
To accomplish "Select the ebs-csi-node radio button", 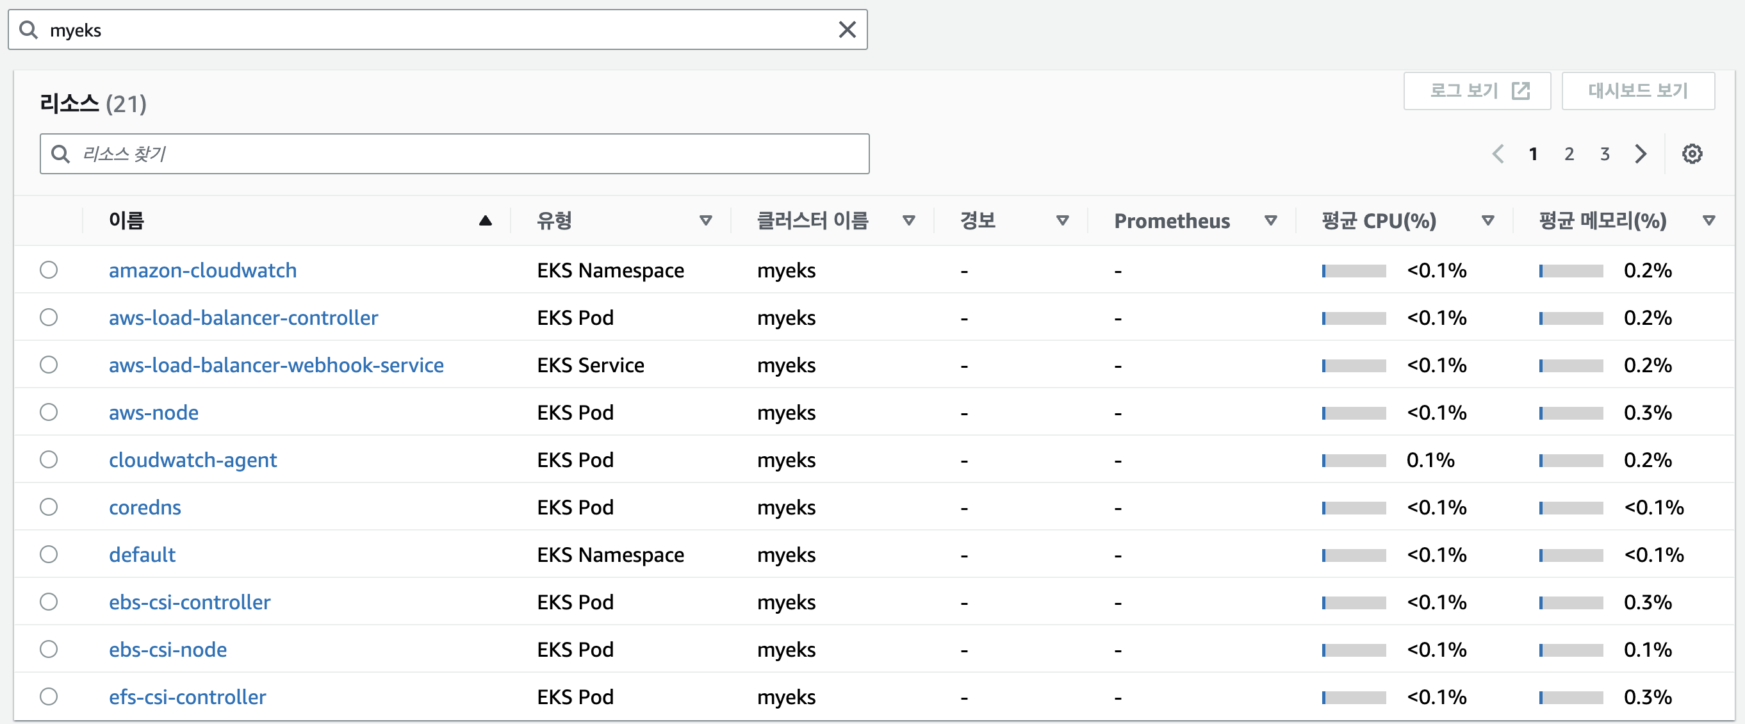I will click(x=49, y=650).
